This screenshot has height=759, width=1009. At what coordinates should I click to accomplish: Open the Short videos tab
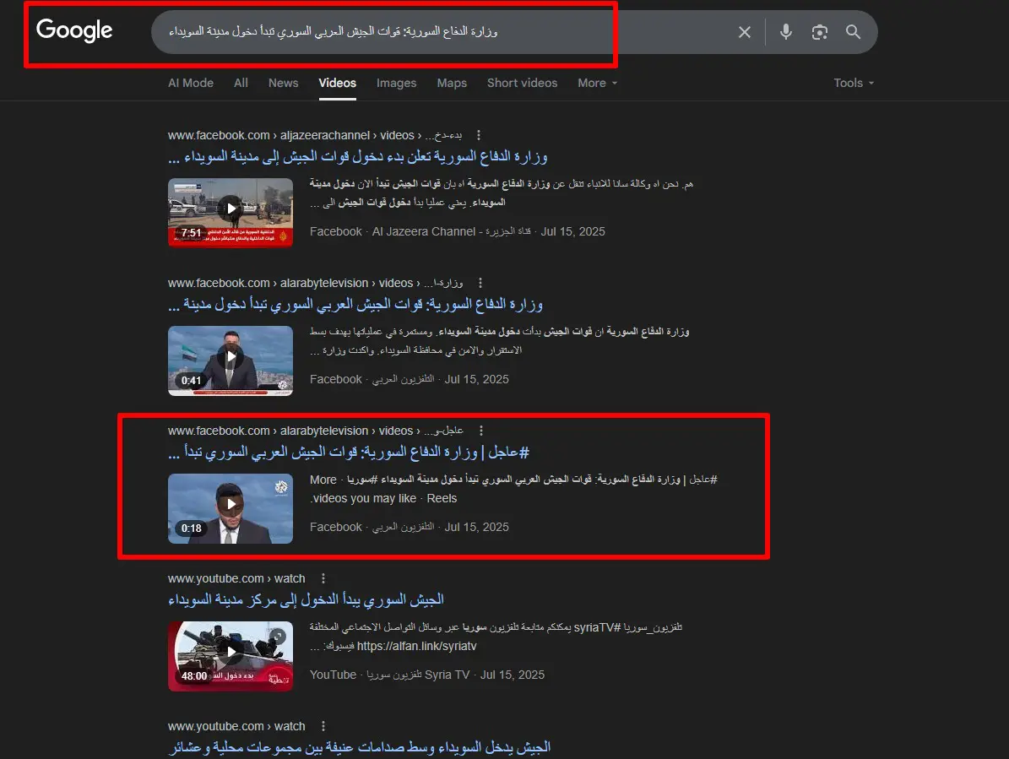[522, 83]
